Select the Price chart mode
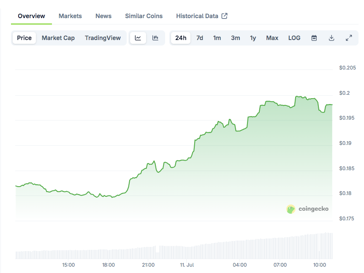Screen dimensions: 364x273 (24, 38)
